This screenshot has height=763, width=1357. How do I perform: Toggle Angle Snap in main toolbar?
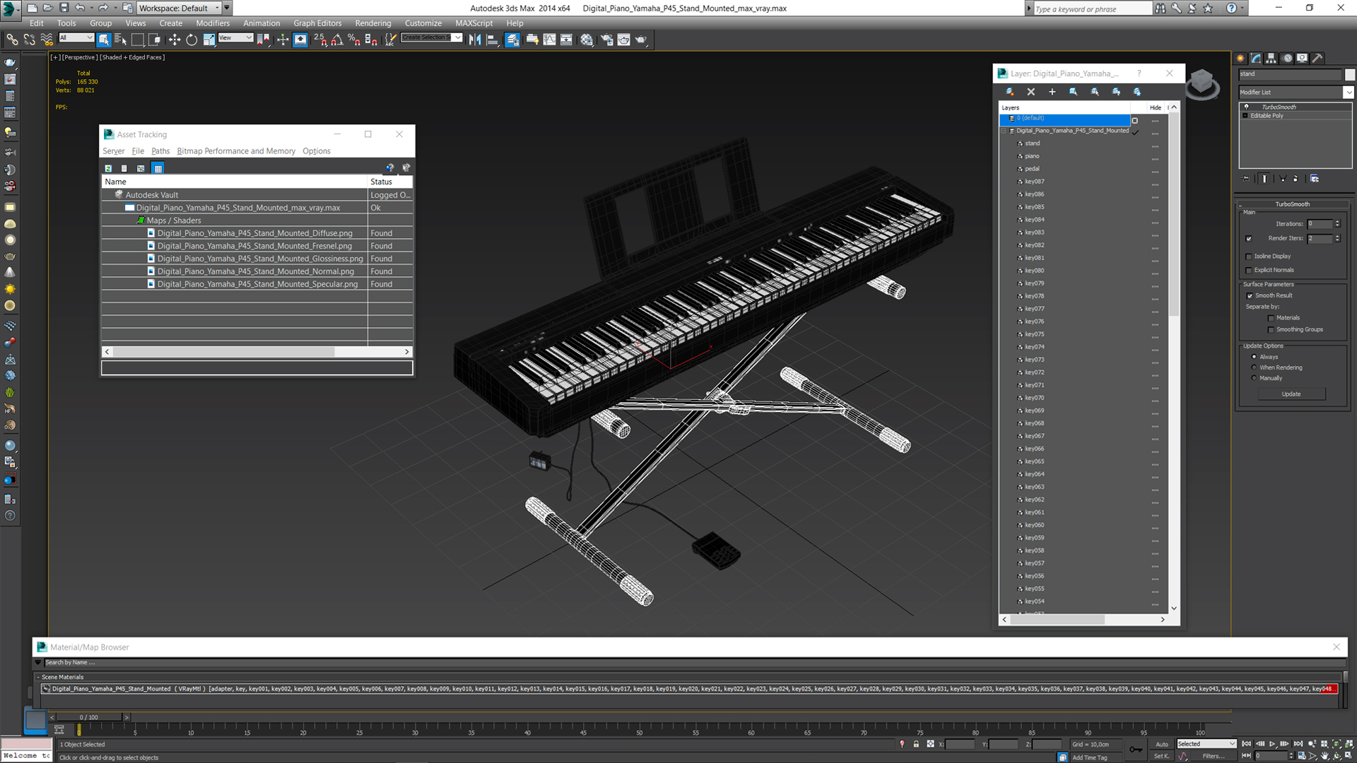337,40
